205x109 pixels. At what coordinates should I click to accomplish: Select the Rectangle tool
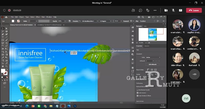point(3,40)
